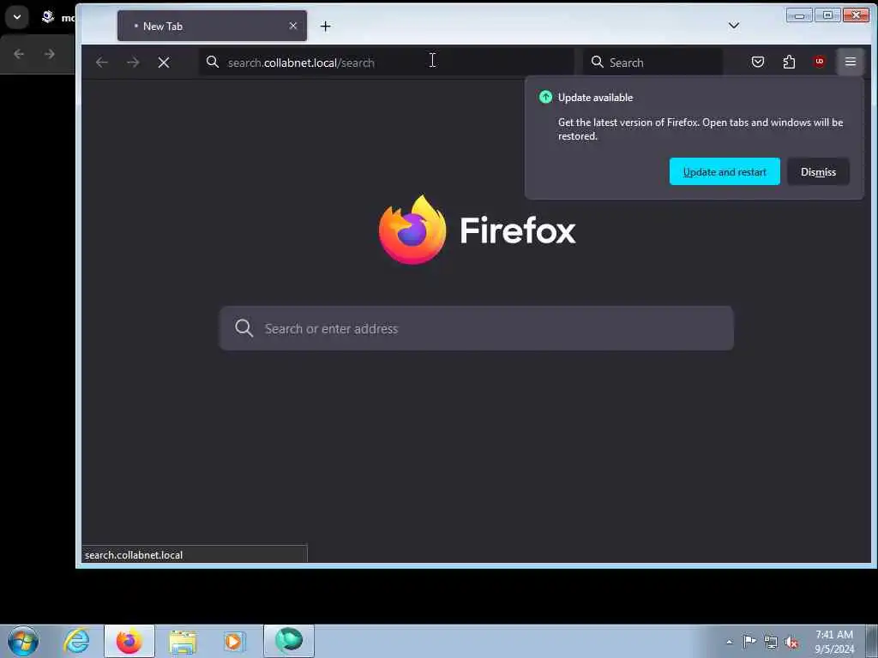Click the search.collabnet.local status bar text

tap(134, 555)
